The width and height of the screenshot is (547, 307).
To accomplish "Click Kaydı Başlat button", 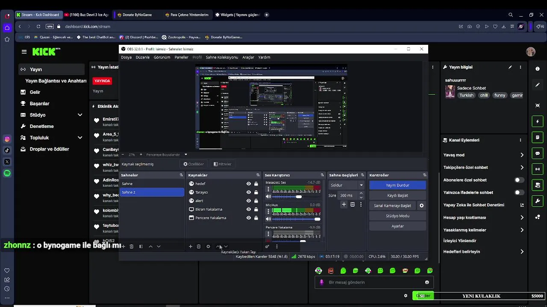I will [x=397, y=195].
